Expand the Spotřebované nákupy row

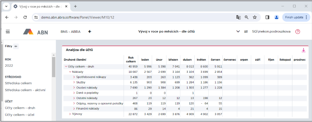pyautogui.click(x=74, y=77)
